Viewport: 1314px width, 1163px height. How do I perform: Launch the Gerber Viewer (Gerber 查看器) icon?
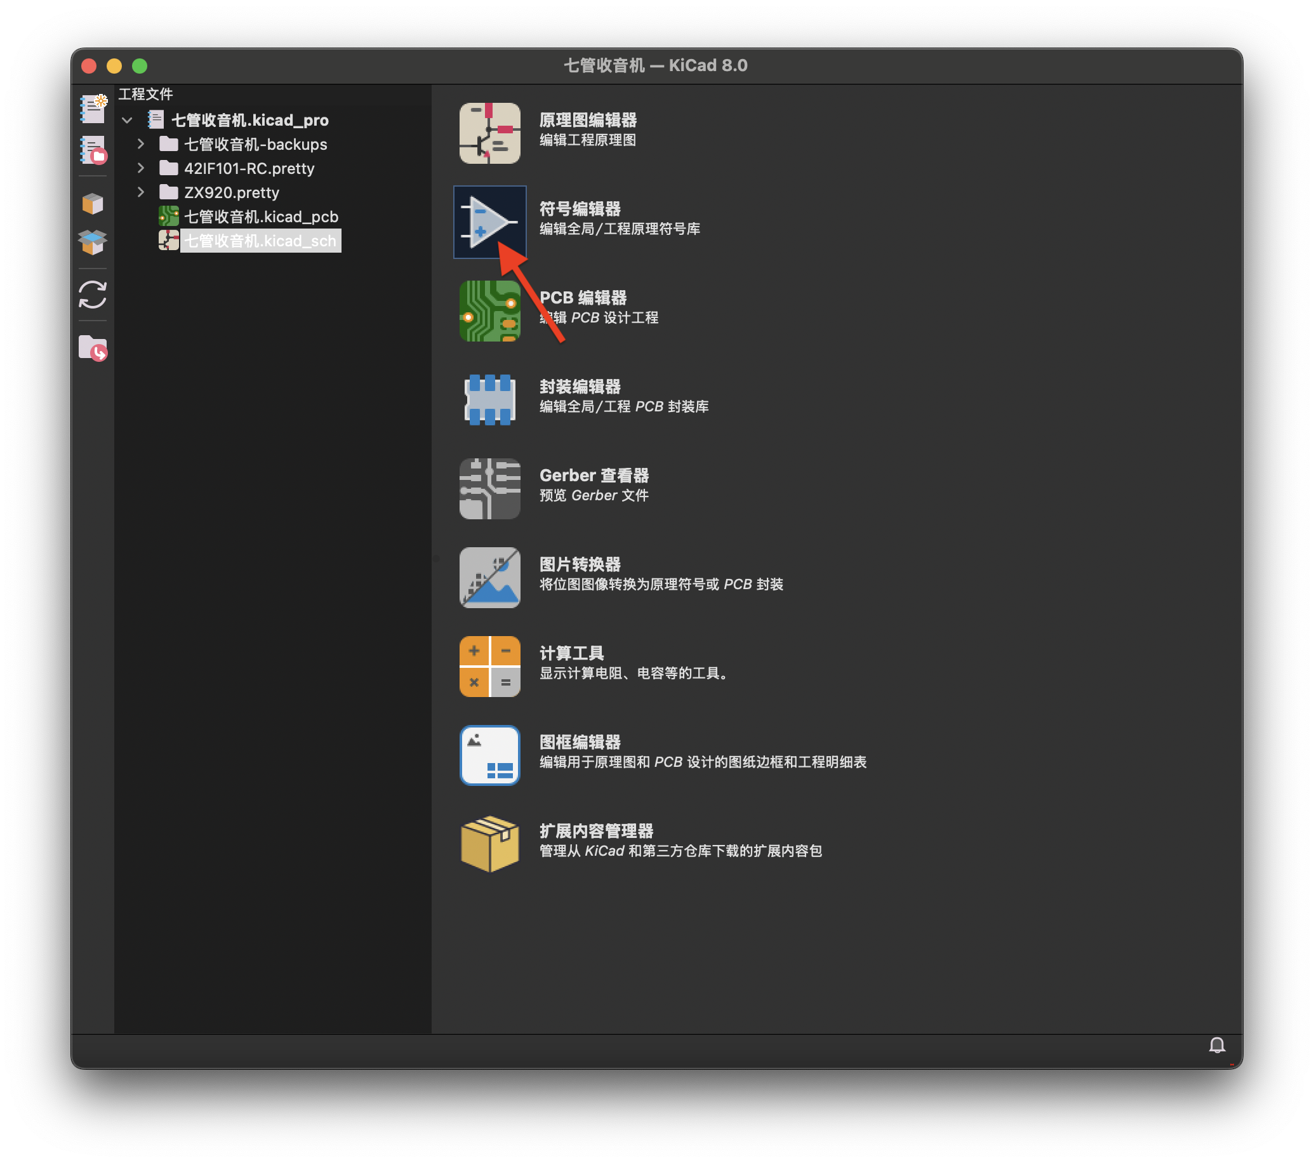490,489
